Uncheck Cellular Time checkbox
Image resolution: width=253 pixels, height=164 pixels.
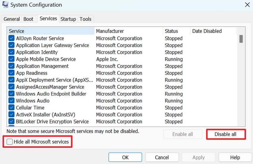[11, 108]
